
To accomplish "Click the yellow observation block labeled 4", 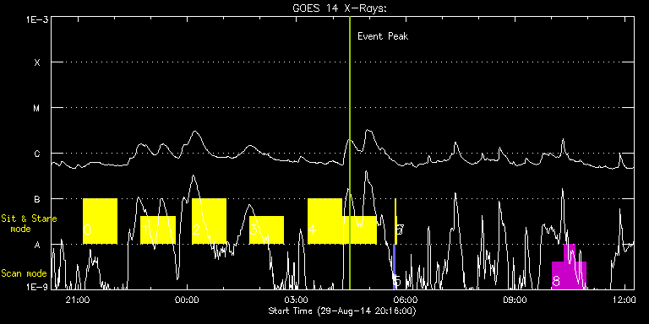I will [324, 222].
